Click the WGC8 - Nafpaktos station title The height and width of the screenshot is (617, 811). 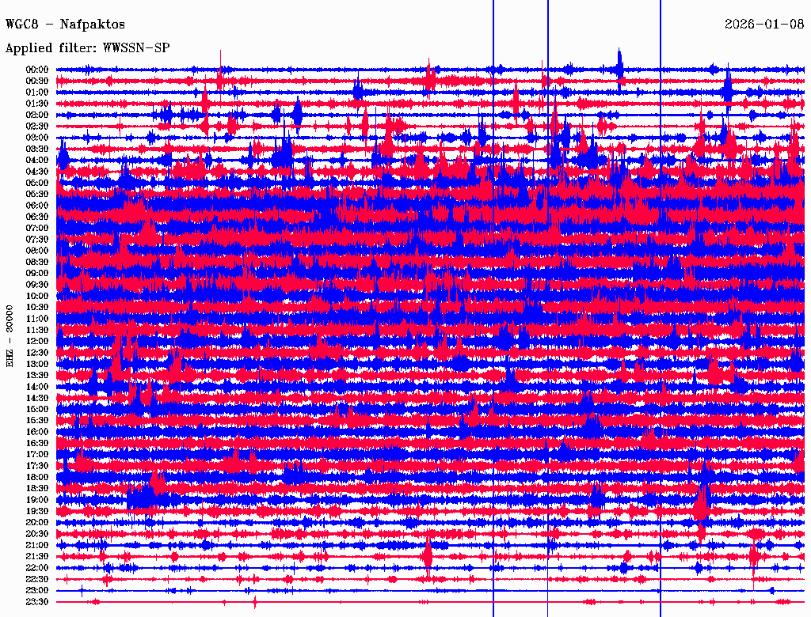[x=65, y=24]
